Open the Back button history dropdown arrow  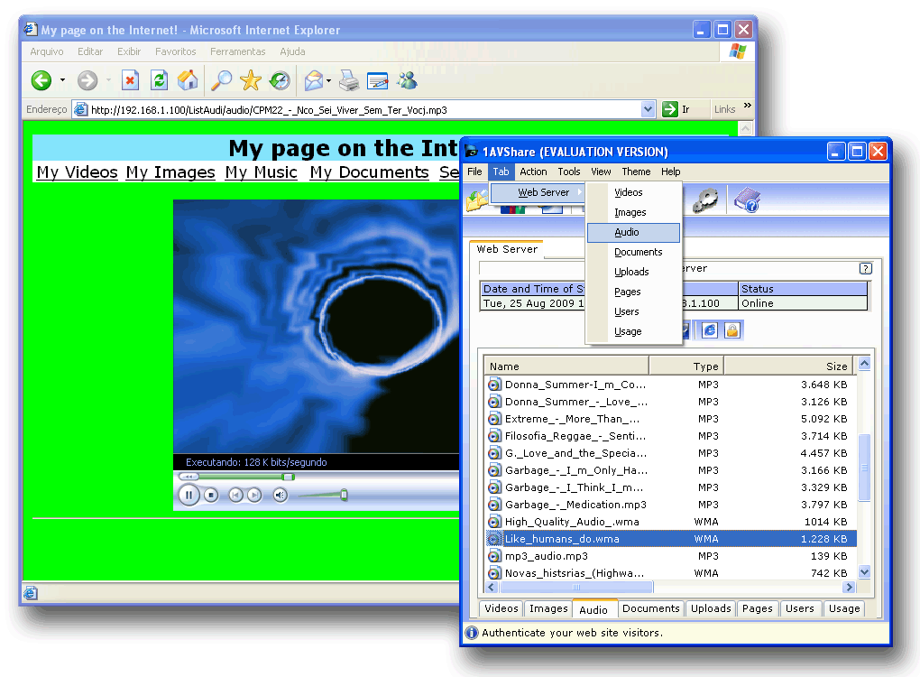pyautogui.click(x=62, y=80)
